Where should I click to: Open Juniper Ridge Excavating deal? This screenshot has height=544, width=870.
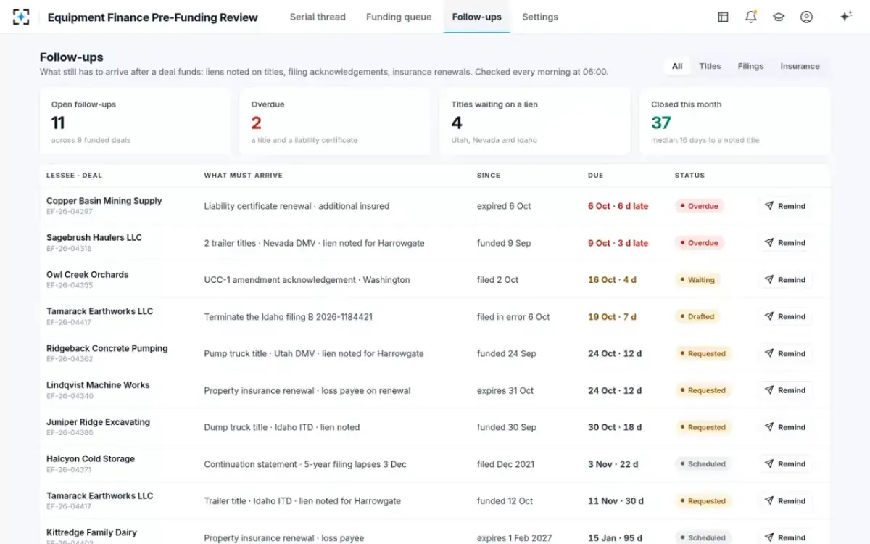tap(99, 422)
